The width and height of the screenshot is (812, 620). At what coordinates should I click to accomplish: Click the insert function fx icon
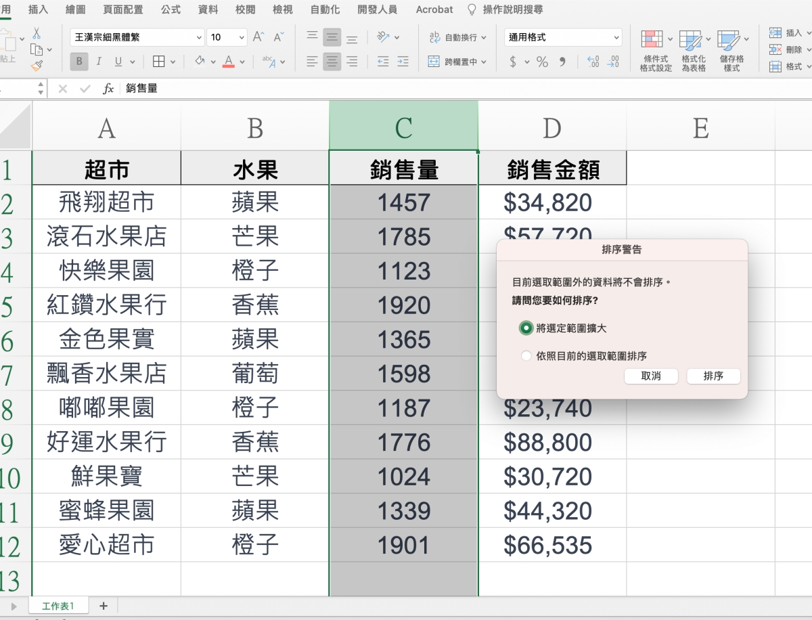click(x=108, y=89)
